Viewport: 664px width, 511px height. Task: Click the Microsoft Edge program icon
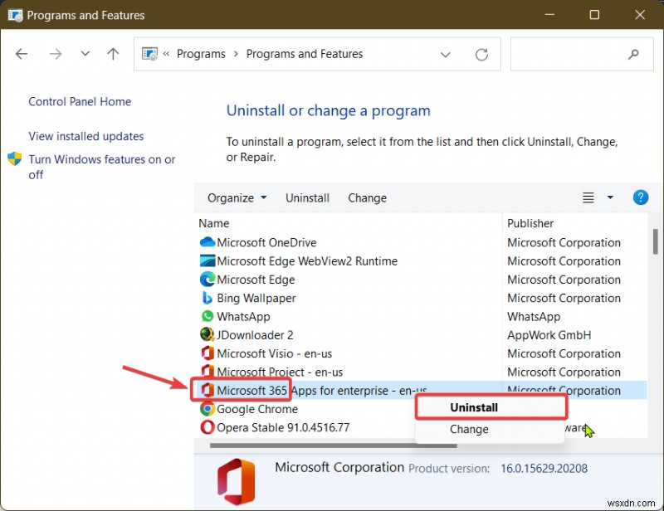click(207, 280)
